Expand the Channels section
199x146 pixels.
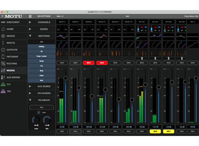(x=30, y=22)
